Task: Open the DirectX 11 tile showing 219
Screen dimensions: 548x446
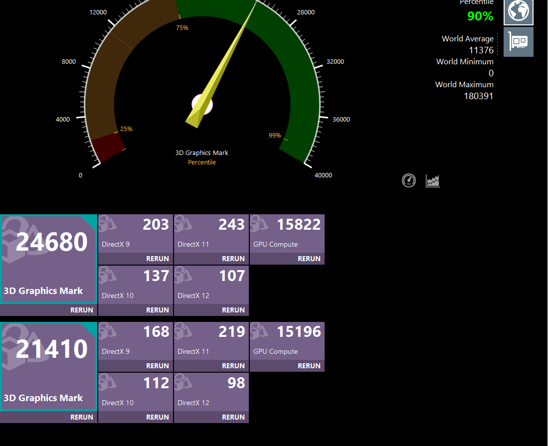Action: pyautogui.click(x=211, y=341)
